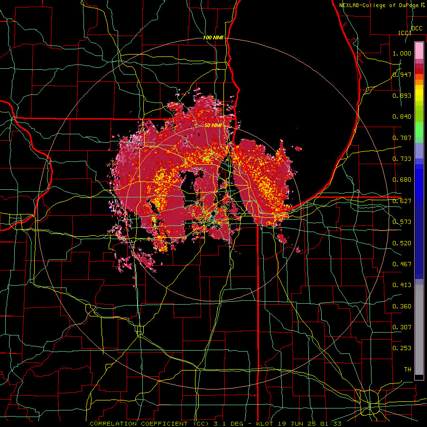The image size is (427, 427).
Task: Pick the gray lower color-scale segment
Action: 419,330
